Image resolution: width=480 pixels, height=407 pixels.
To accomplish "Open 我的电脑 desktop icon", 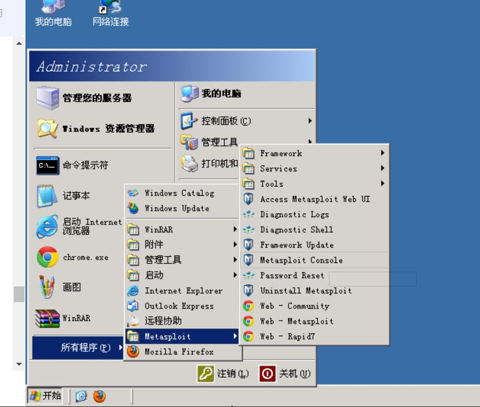I will pos(53,13).
